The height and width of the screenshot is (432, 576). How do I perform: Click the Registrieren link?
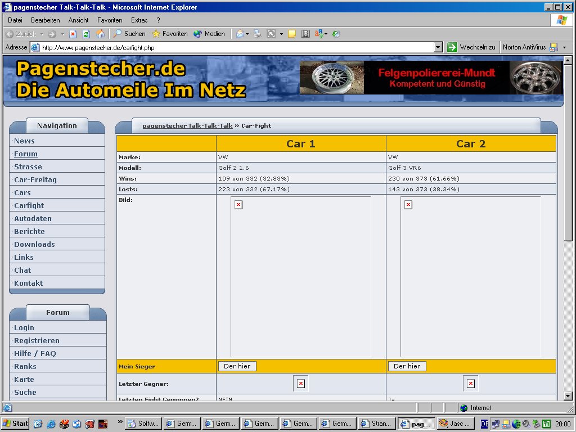coord(37,340)
